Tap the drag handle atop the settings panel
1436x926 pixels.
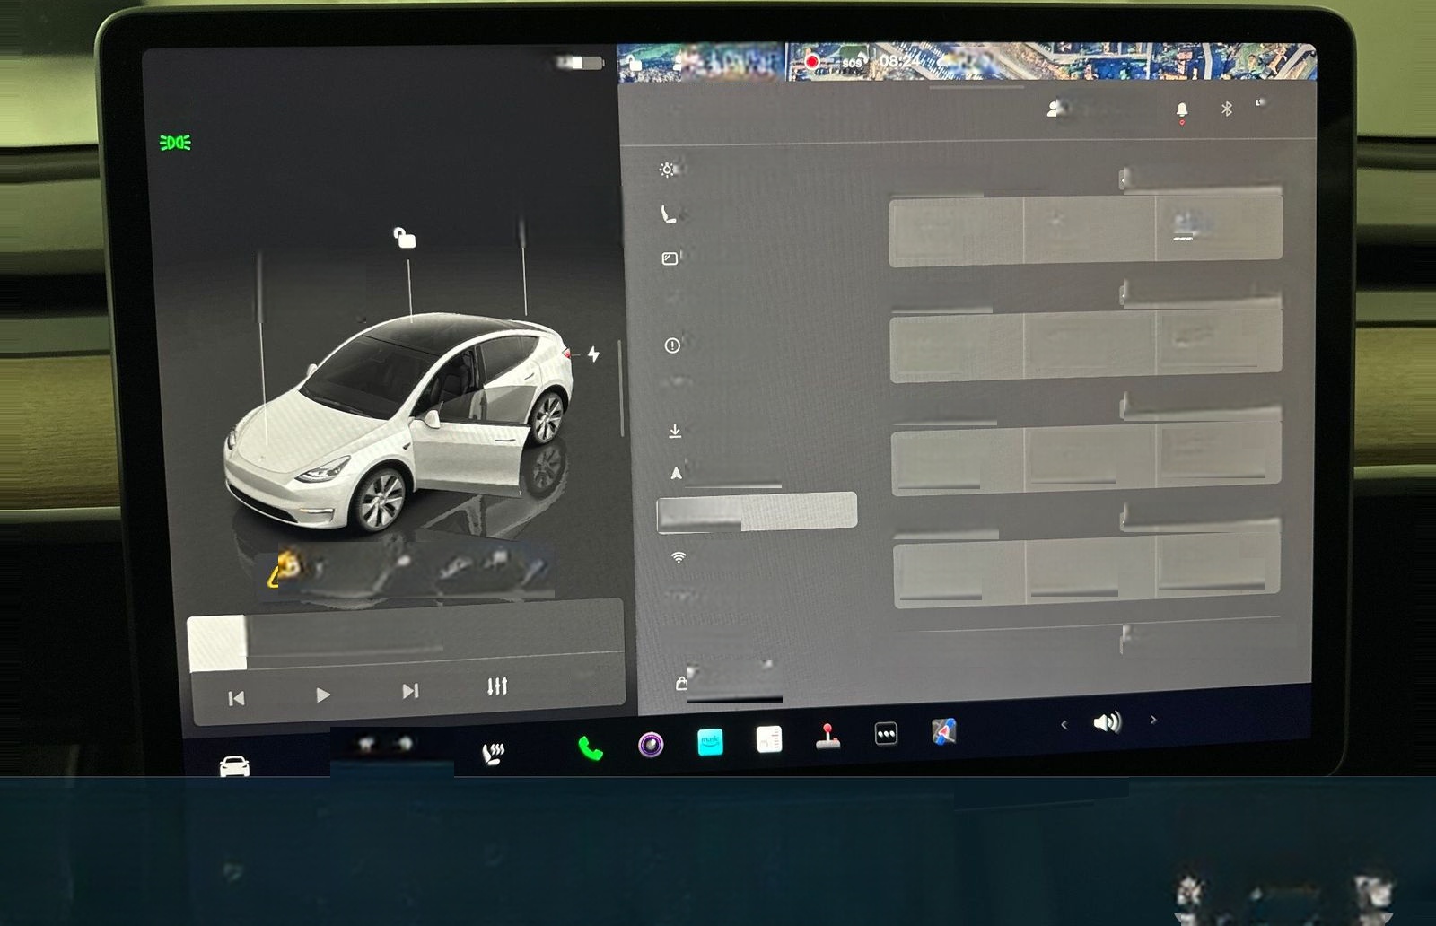pyautogui.click(x=976, y=88)
